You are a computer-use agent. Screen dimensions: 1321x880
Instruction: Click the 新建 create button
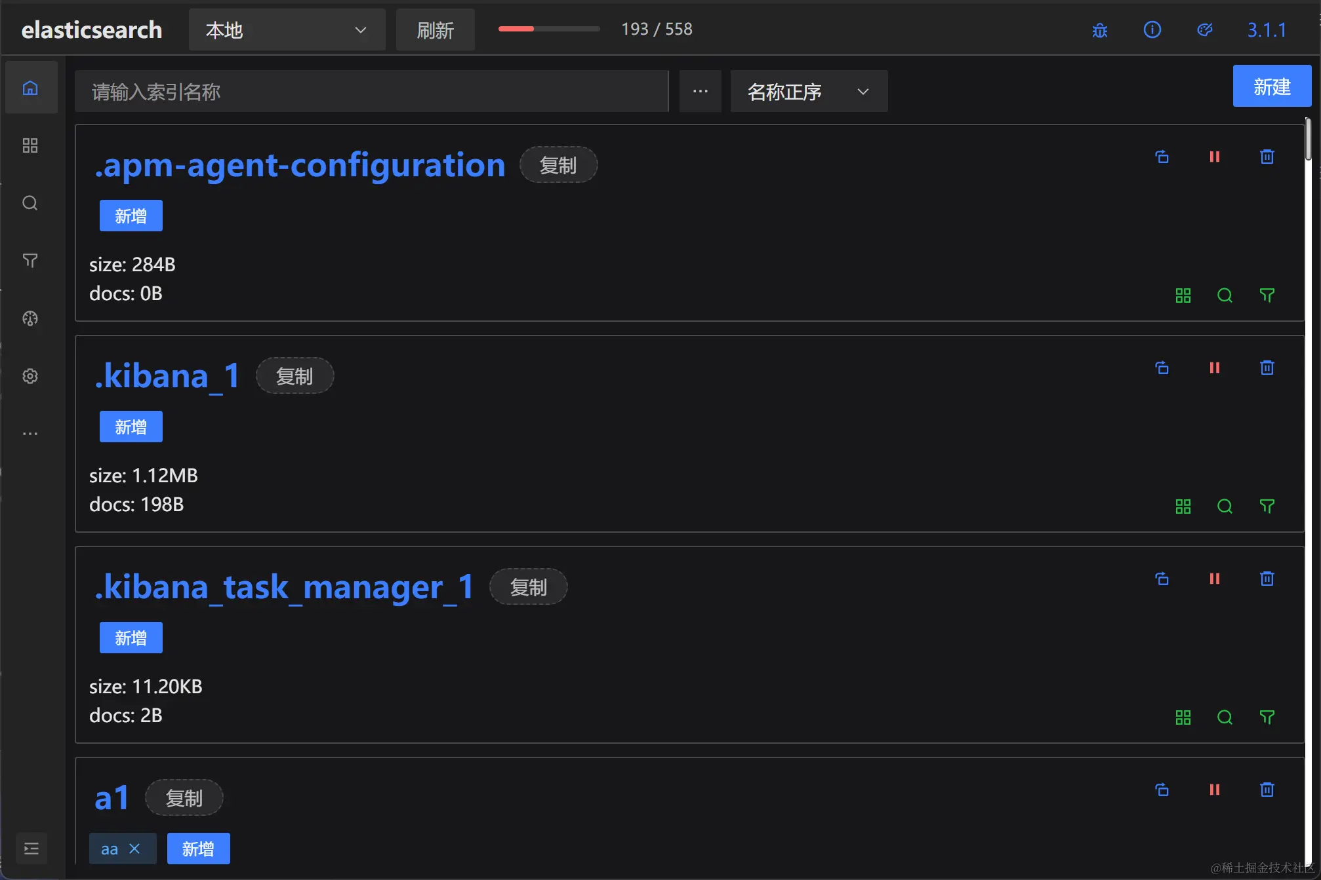click(x=1271, y=86)
